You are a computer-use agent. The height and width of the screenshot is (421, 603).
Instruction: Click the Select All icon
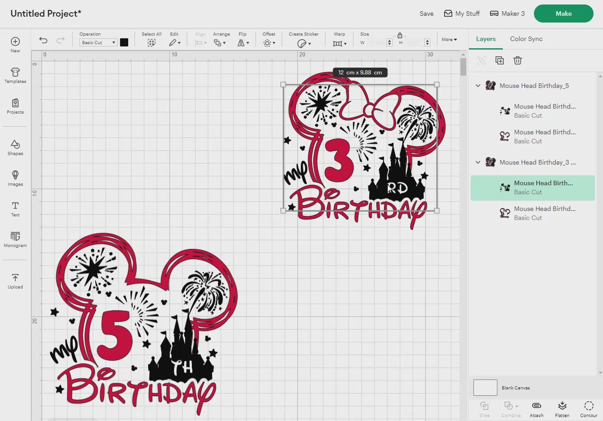click(x=152, y=43)
